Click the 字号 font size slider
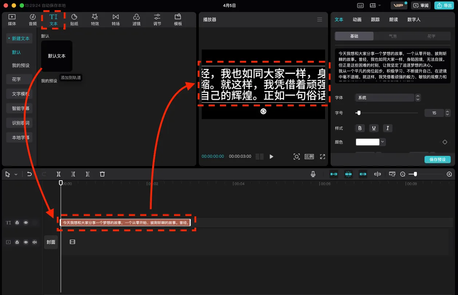The image size is (458, 295). pos(387,113)
